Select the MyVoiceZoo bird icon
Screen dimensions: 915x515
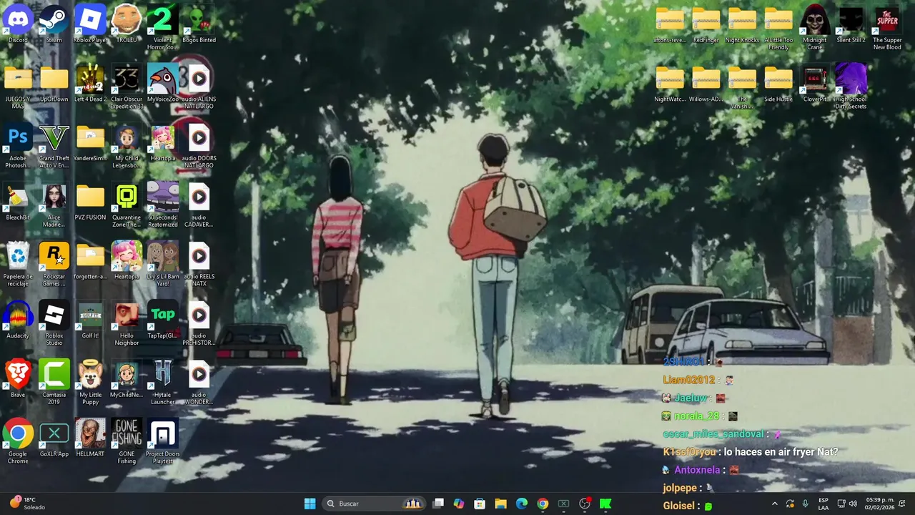click(x=163, y=84)
